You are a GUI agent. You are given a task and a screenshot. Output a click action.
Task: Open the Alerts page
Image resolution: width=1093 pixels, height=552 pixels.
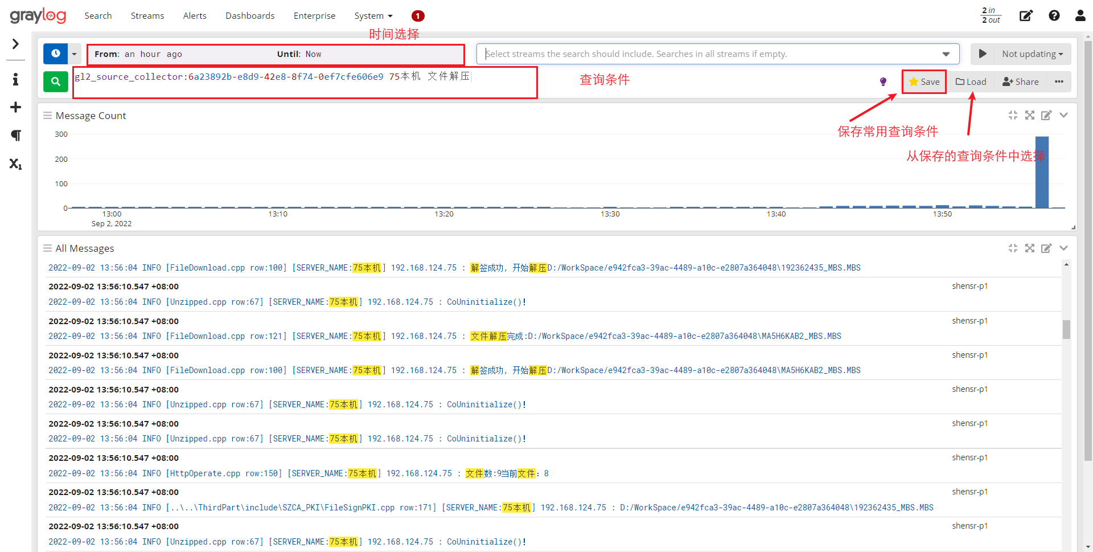(x=195, y=16)
